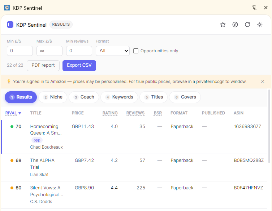Screen dimensions: 272x211
Task: Open the Silent Vows title
Action: pos(47,191)
